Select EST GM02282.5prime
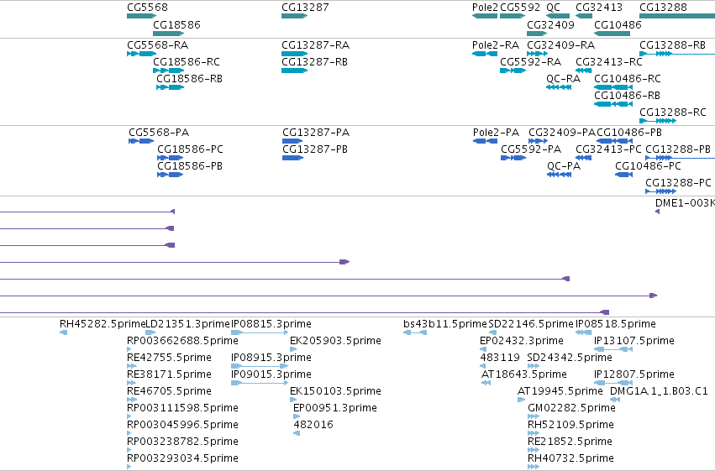 click(534, 416)
